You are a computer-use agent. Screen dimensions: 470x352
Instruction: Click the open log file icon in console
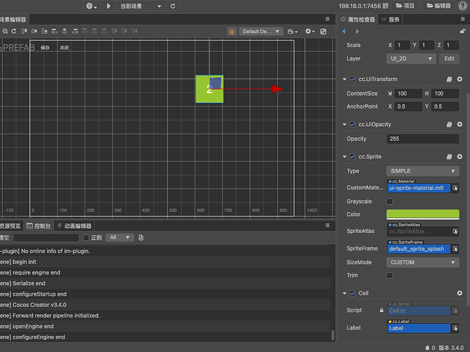pyautogui.click(x=141, y=238)
